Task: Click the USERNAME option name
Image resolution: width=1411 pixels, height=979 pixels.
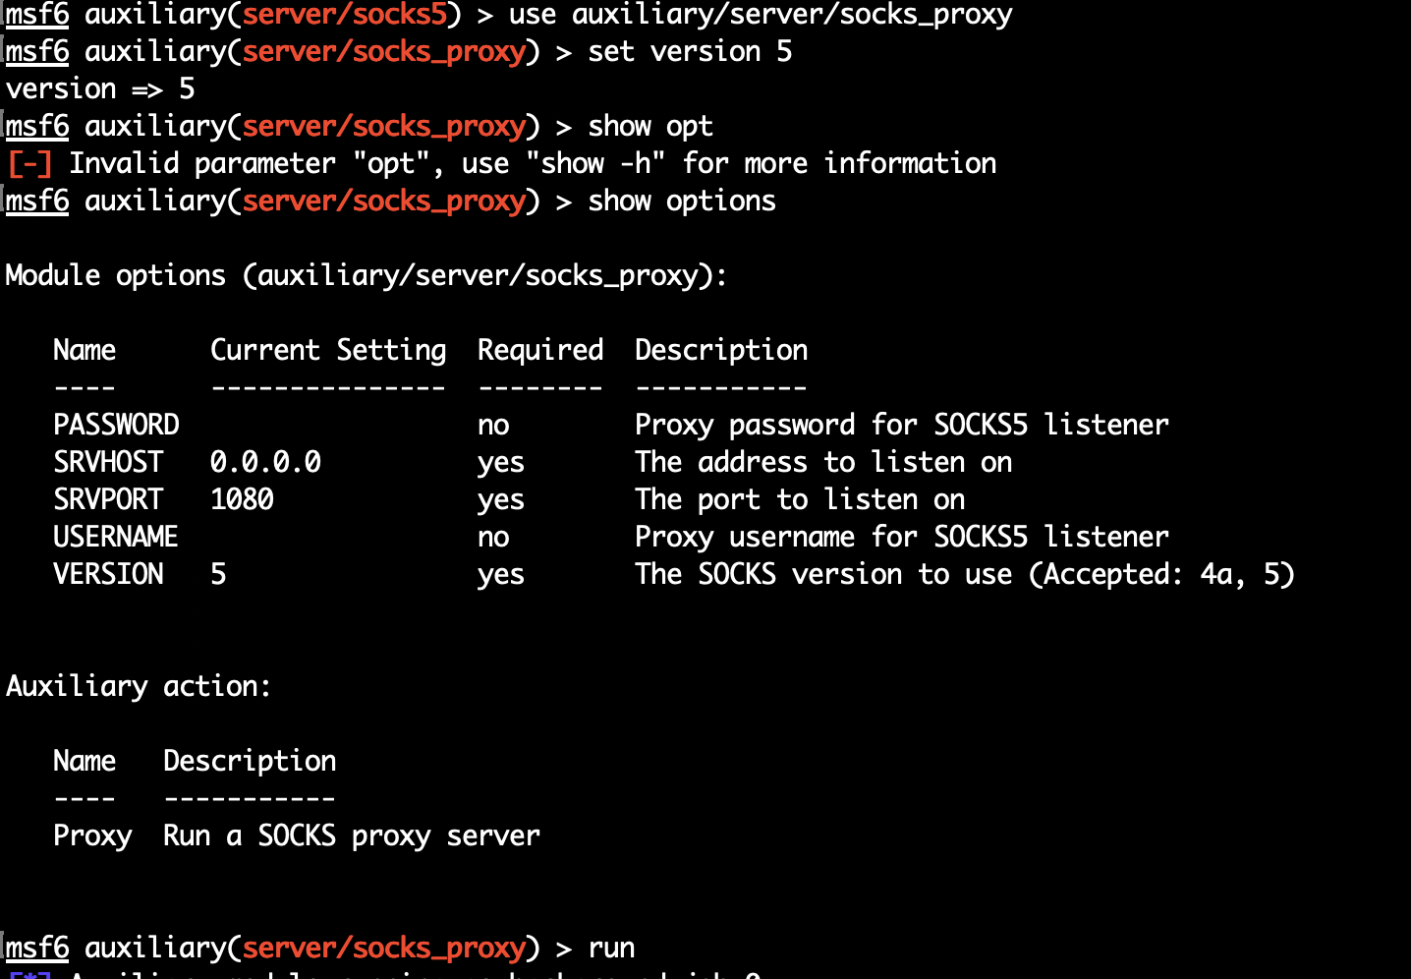Action: [x=115, y=536]
